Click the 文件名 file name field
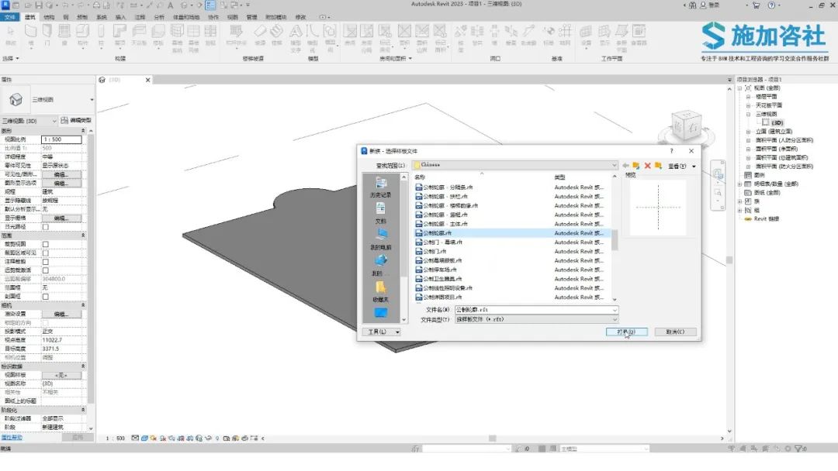The height and width of the screenshot is (471, 838). coord(536,310)
